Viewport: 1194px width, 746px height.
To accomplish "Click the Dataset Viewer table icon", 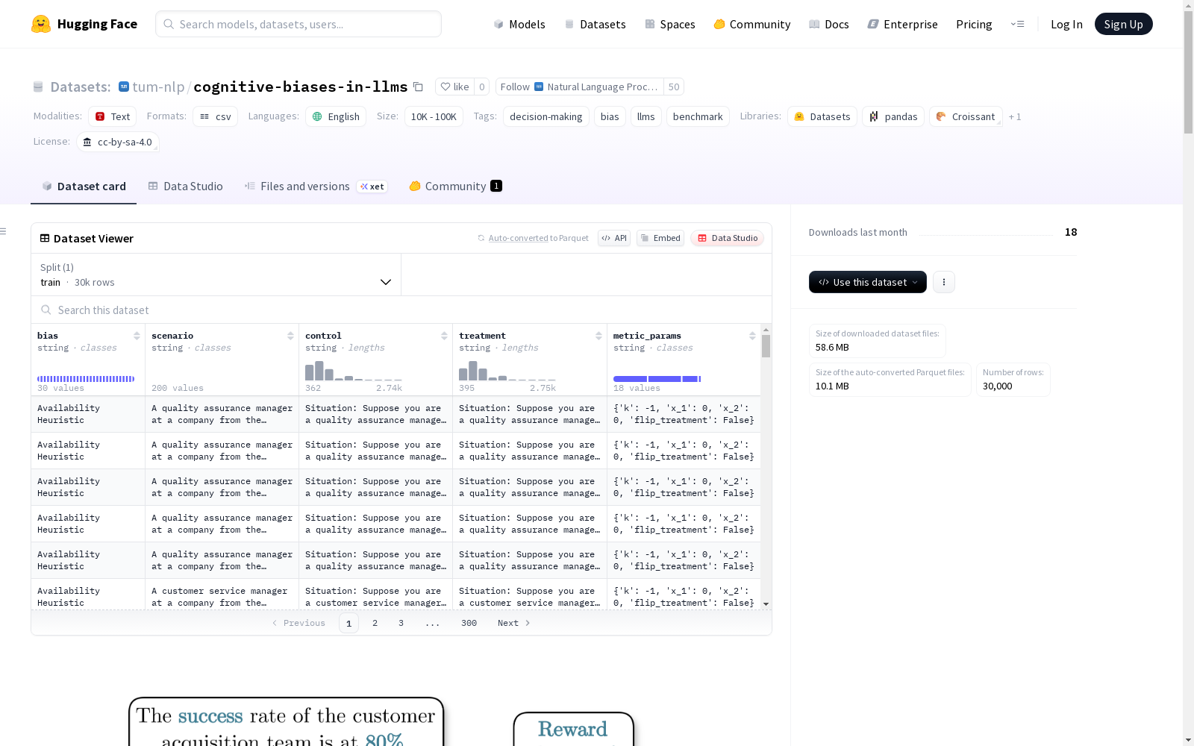I will pyautogui.click(x=45, y=238).
